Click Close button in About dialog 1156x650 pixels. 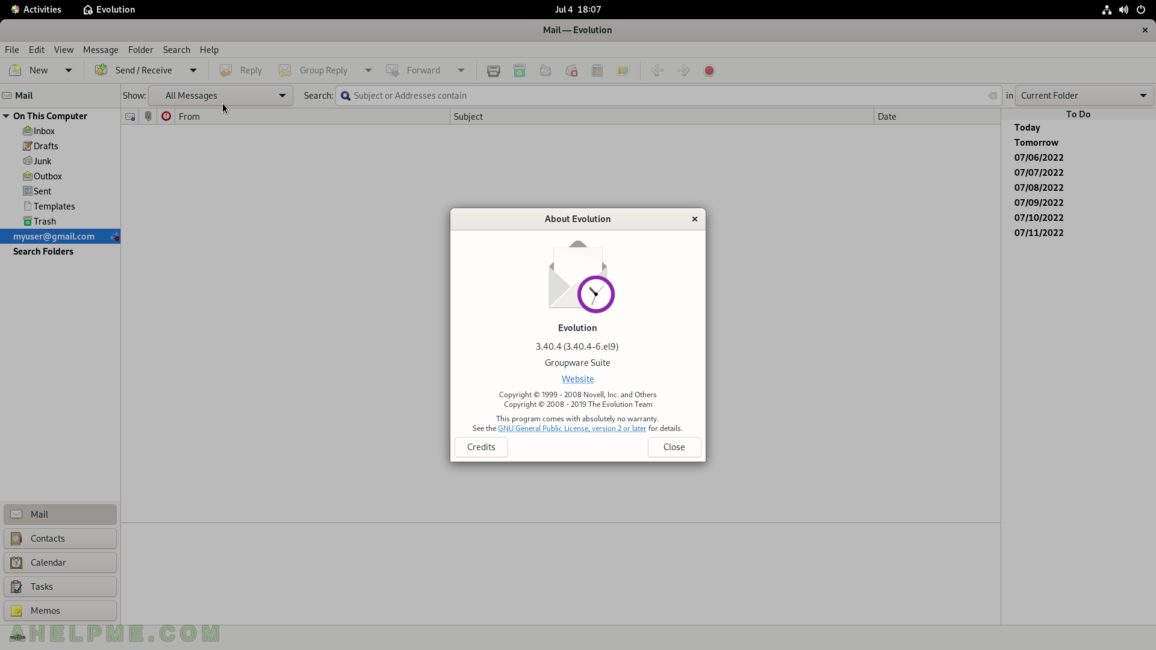click(674, 447)
